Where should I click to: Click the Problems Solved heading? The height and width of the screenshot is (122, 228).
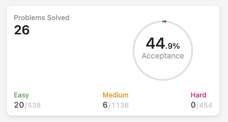point(42,18)
